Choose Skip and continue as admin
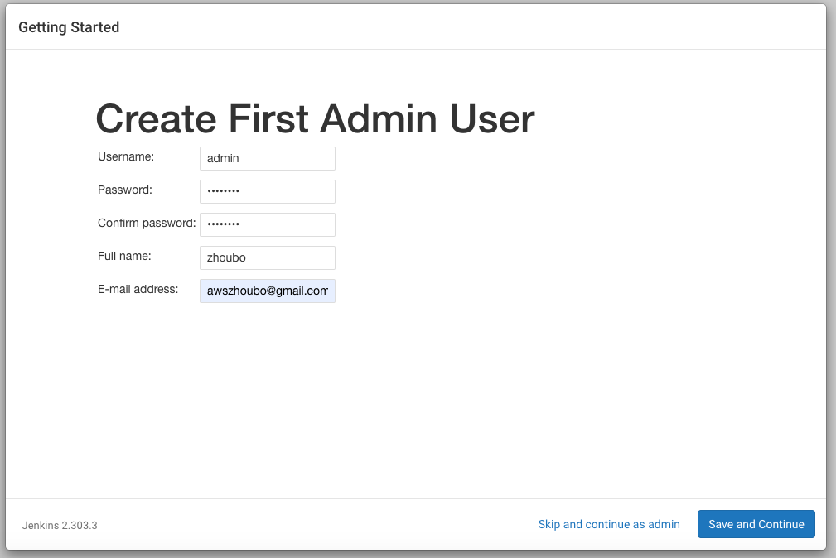This screenshot has height=558, width=836. (x=609, y=524)
